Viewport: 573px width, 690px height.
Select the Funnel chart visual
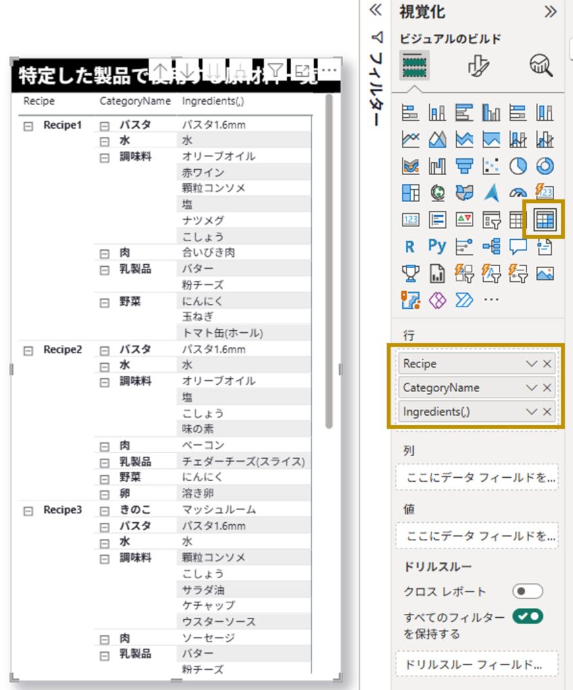464,166
